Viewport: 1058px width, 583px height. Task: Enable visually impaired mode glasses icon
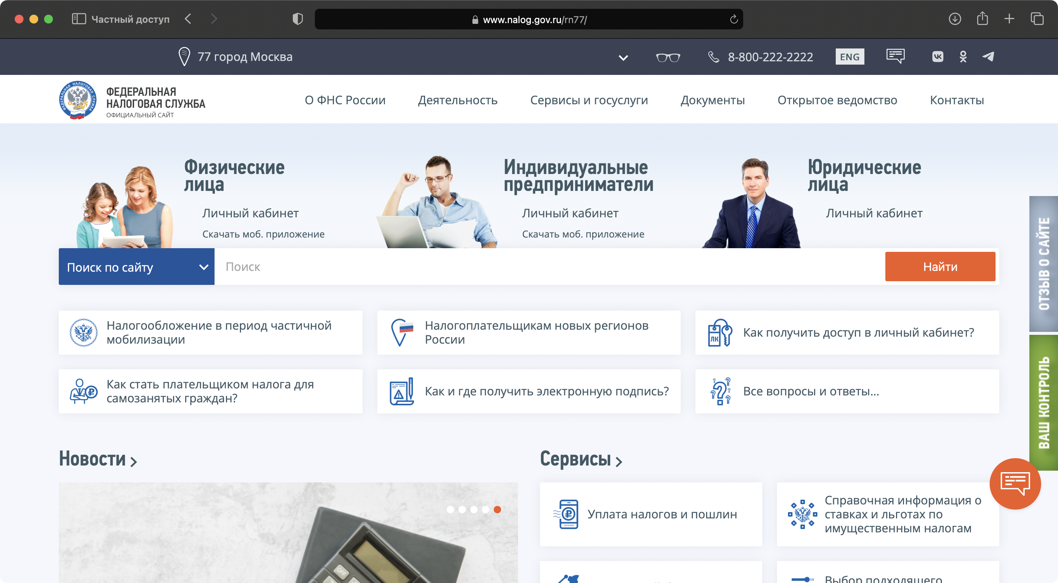point(668,58)
